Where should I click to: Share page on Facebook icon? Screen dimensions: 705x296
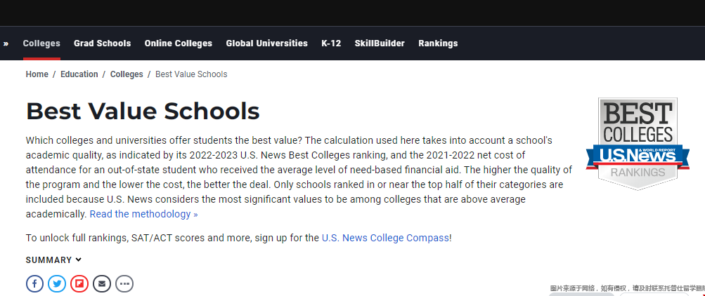[34, 284]
